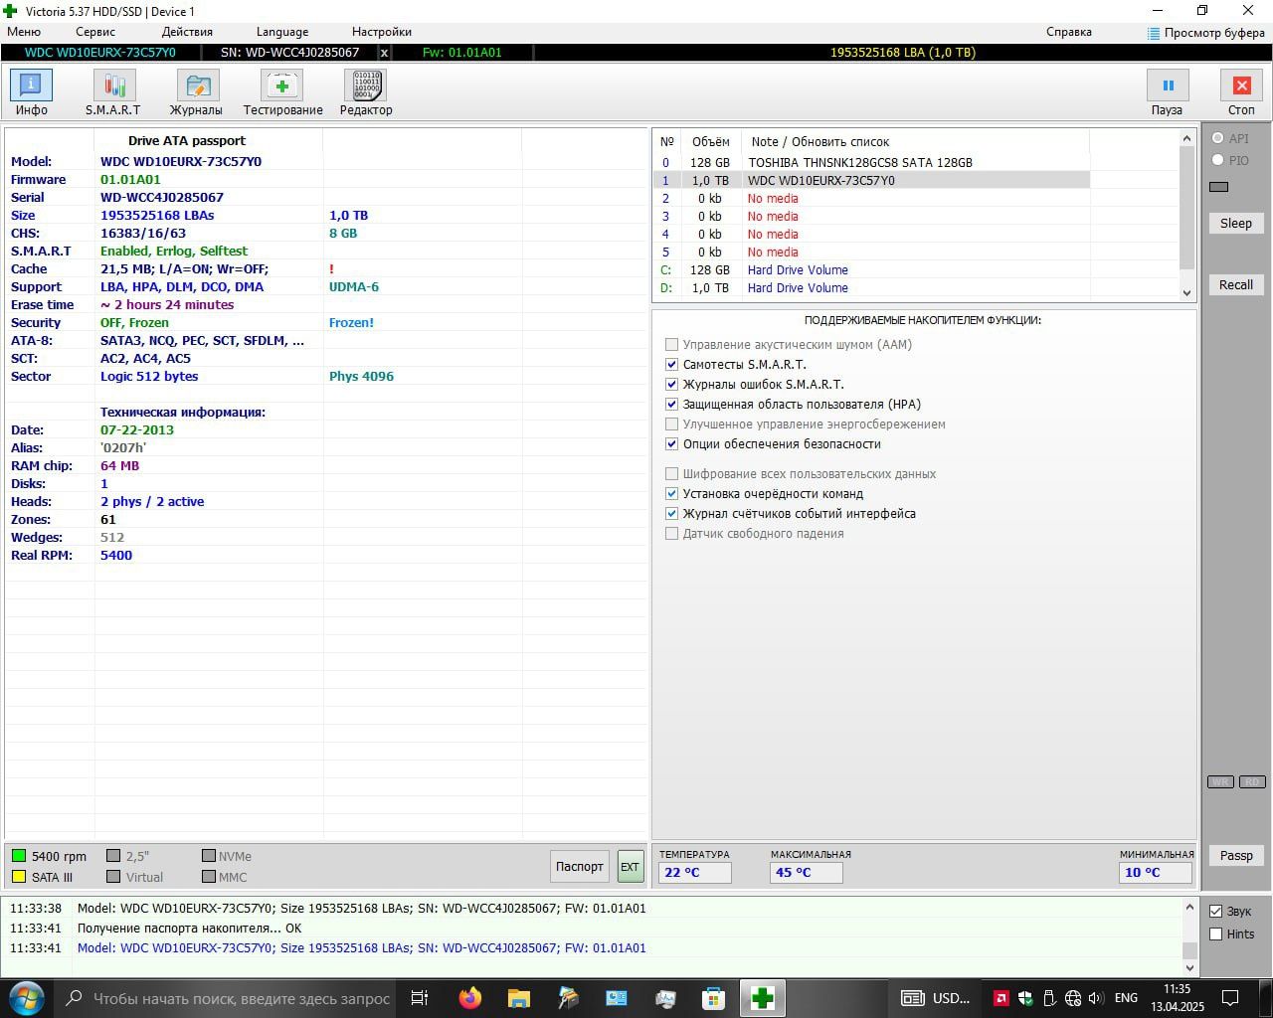The height and width of the screenshot is (1018, 1273).
Task: Open the network globe tray icon
Action: (1073, 998)
